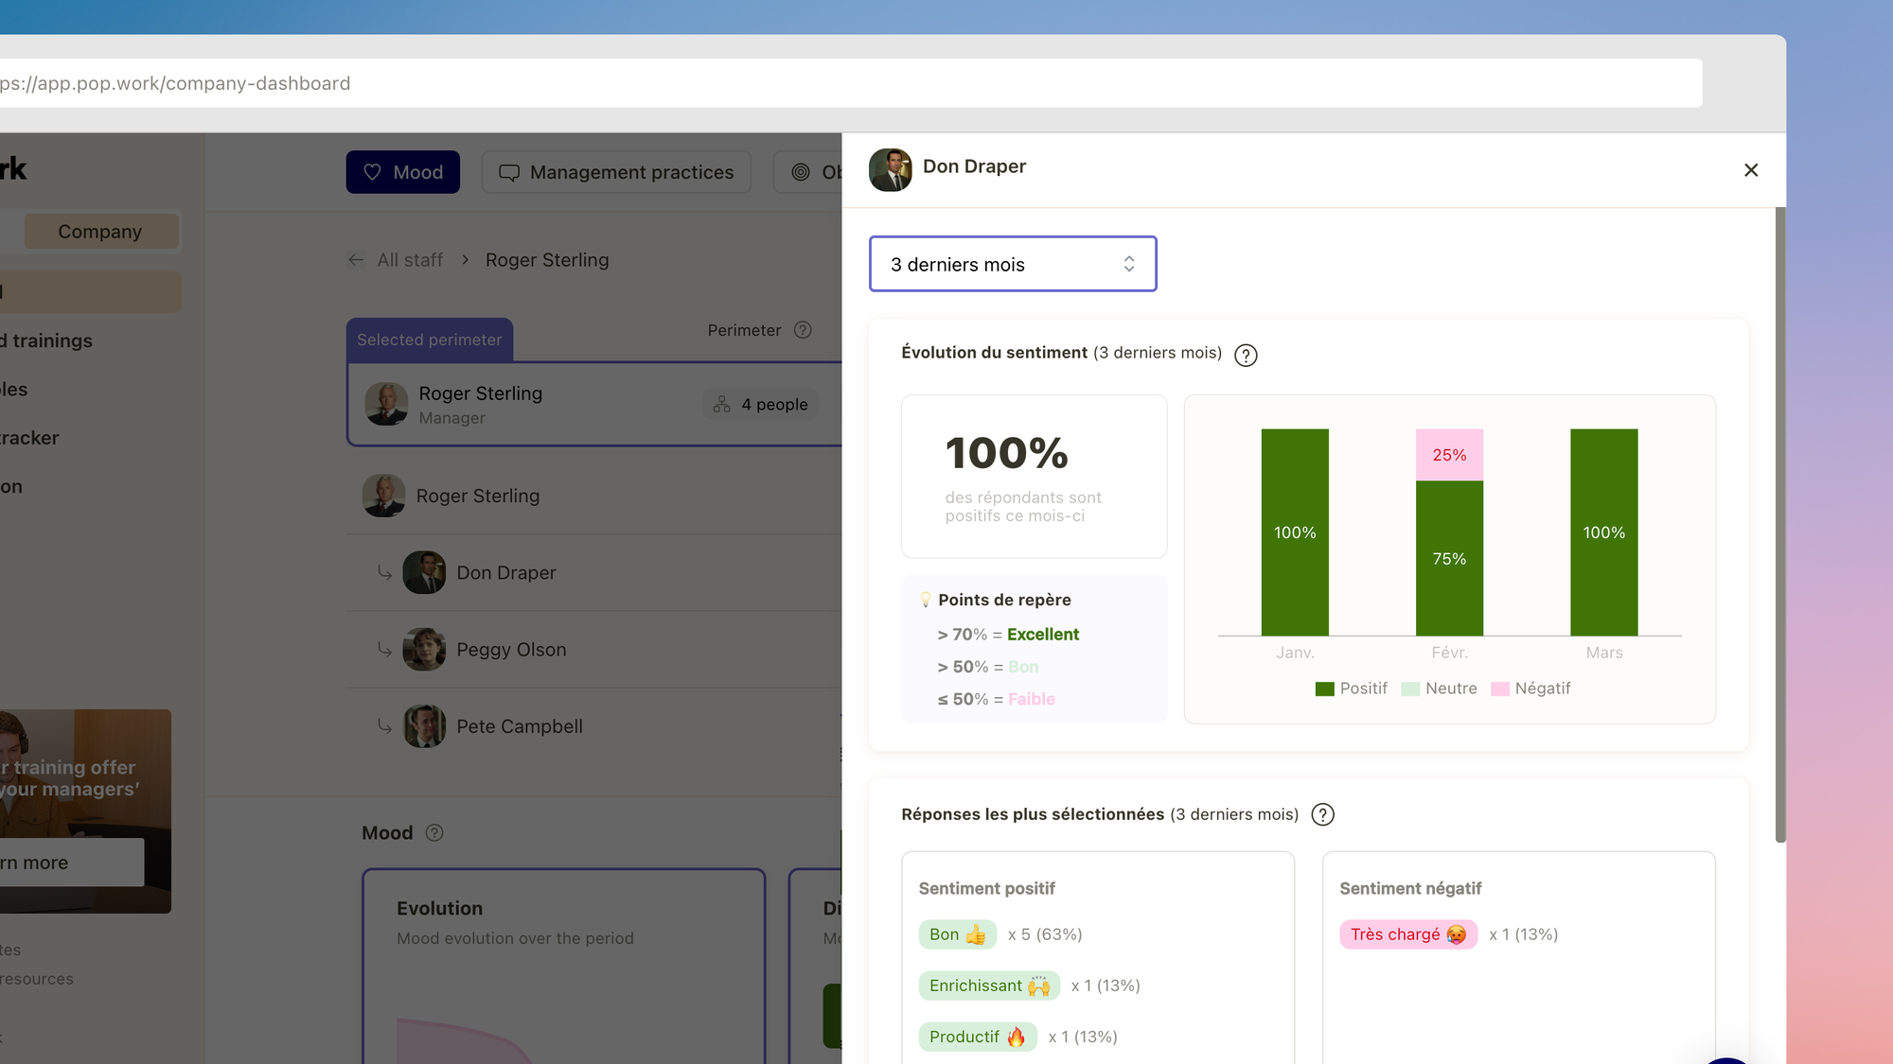
Task: Click the pink 25% Févr. bar segment
Action: coord(1448,455)
